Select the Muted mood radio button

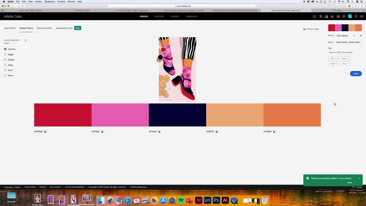point(5,60)
